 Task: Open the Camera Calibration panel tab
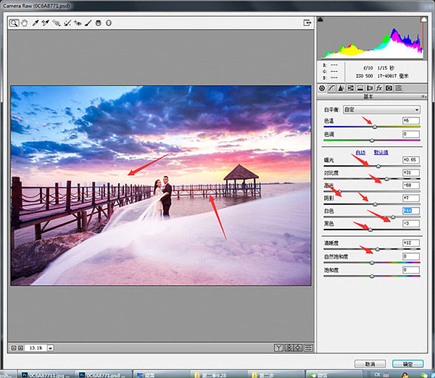[389, 88]
